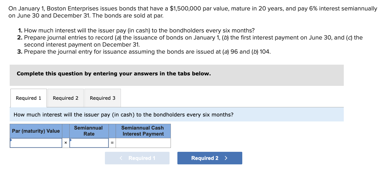Click the Required 2 navigation button

(x=210, y=158)
